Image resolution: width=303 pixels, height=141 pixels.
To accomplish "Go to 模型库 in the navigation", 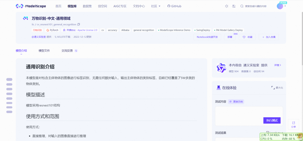I will pos(72,6).
